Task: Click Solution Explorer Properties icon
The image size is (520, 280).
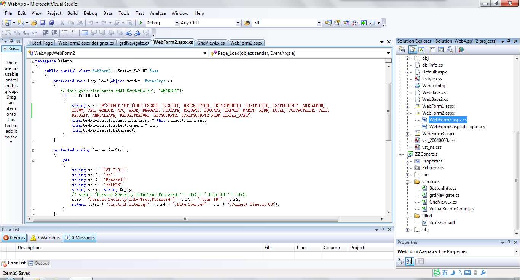Action: (x=401, y=49)
